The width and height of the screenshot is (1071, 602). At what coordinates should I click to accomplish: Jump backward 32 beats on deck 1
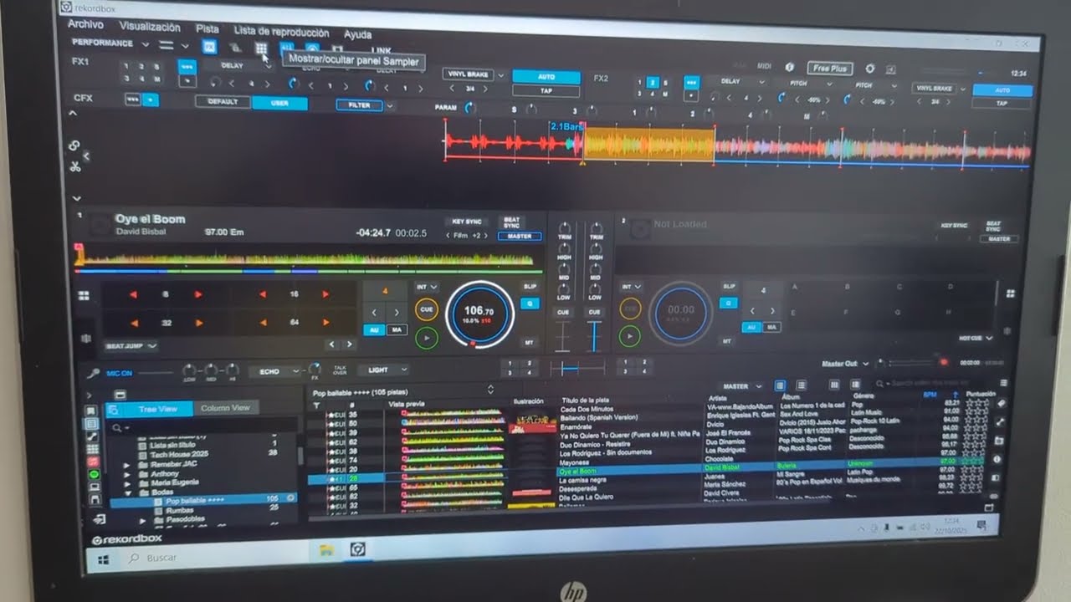coord(133,322)
